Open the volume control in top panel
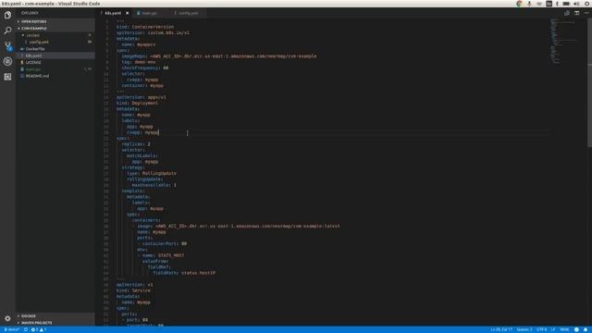The image size is (592, 333). tap(576, 4)
